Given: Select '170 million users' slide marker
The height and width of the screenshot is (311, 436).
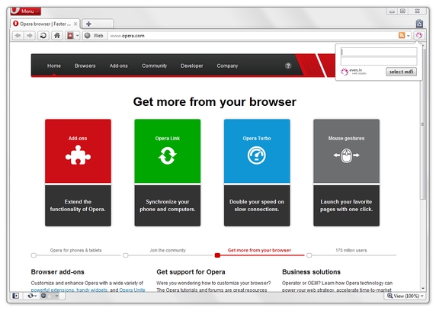Looking at the screenshot, I should 309,255.
